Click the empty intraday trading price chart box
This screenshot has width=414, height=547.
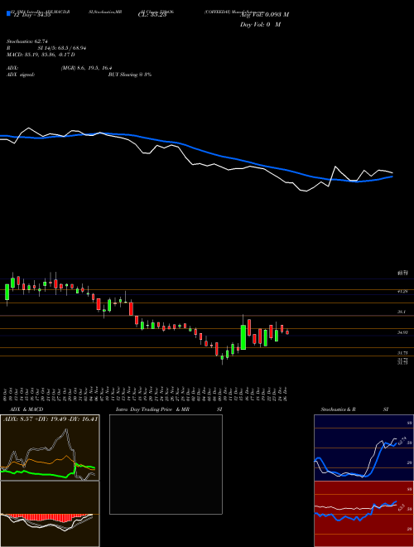tap(166, 464)
